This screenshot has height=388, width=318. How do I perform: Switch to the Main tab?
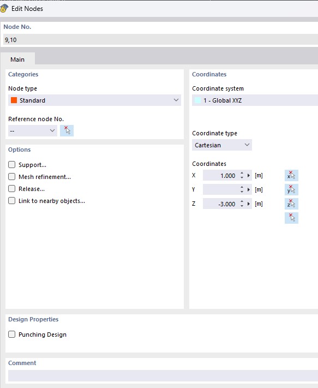click(x=17, y=59)
